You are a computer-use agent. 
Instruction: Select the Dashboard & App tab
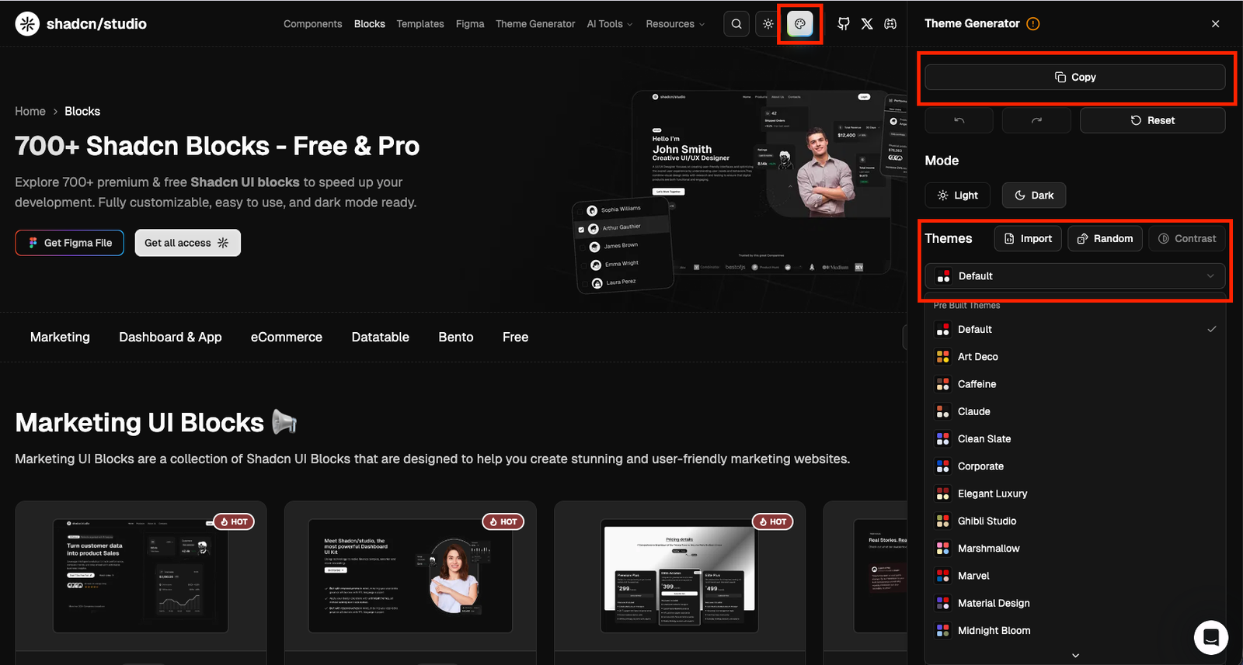[170, 338]
